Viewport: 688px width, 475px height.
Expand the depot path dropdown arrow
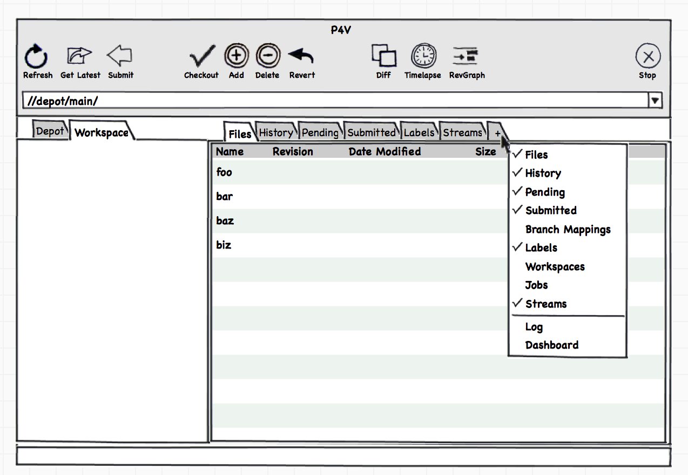[655, 101]
